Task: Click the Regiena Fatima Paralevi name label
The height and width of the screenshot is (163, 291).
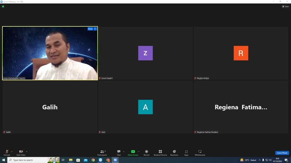Action: (207, 132)
